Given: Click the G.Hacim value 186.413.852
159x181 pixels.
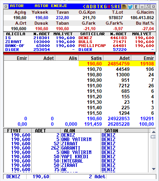Looking at the screenshot, I should coord(142,18).
